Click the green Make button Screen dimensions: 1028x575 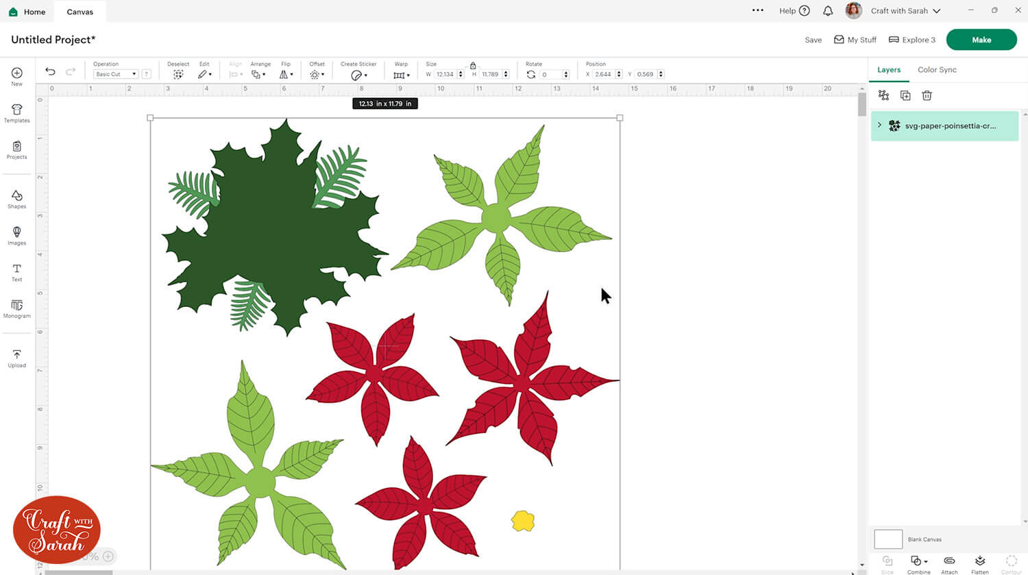(x=981, y=40)
